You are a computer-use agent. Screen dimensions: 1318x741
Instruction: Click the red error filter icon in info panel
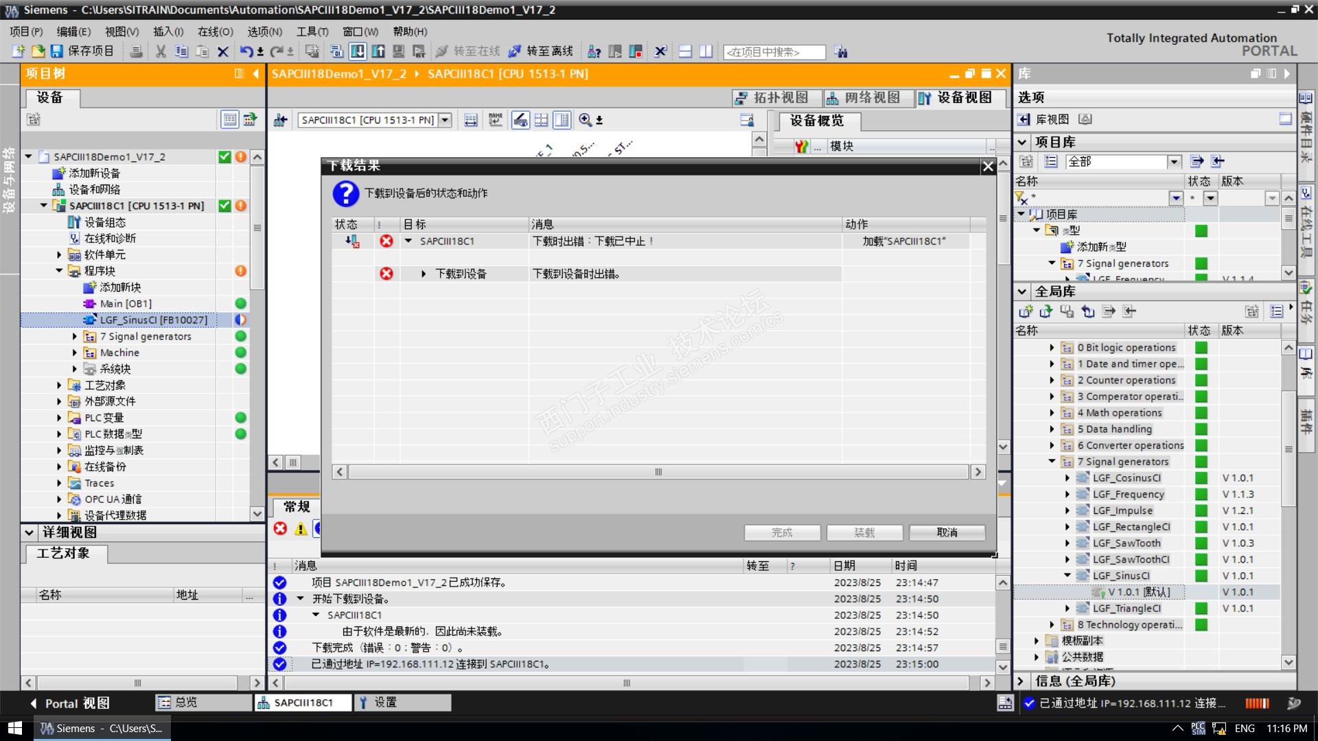click(x=280, y=528)
